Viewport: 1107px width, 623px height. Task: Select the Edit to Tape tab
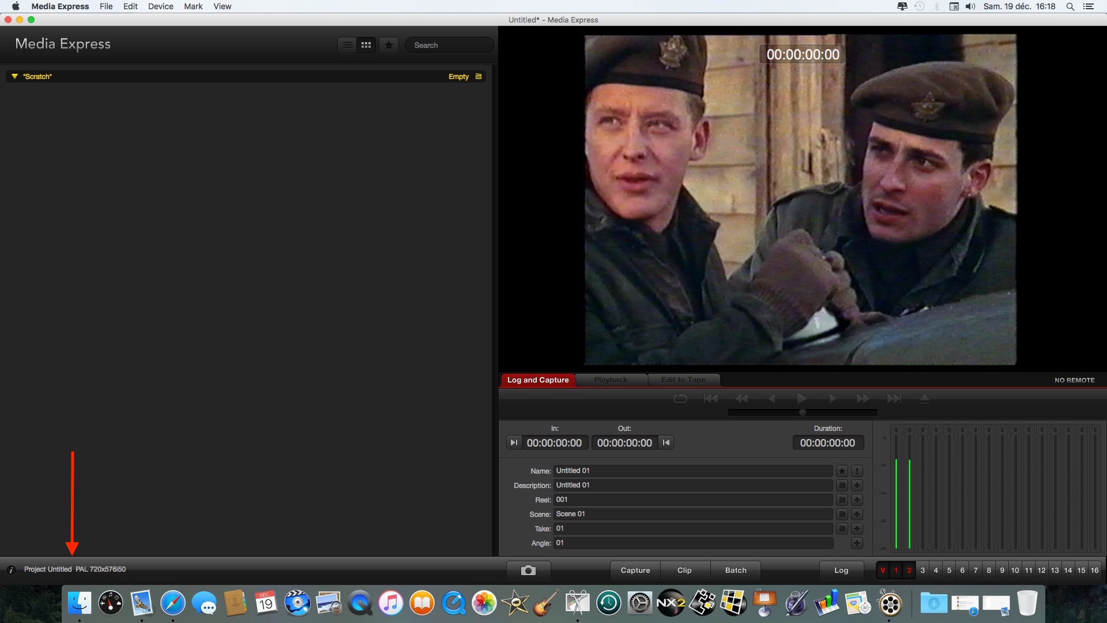[683, 380]
